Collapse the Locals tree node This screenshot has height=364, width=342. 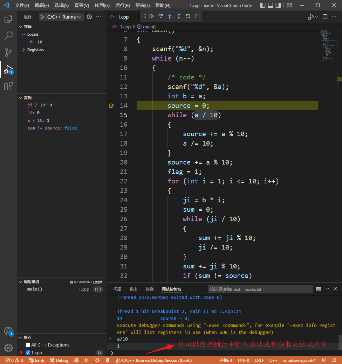[23, 34]
